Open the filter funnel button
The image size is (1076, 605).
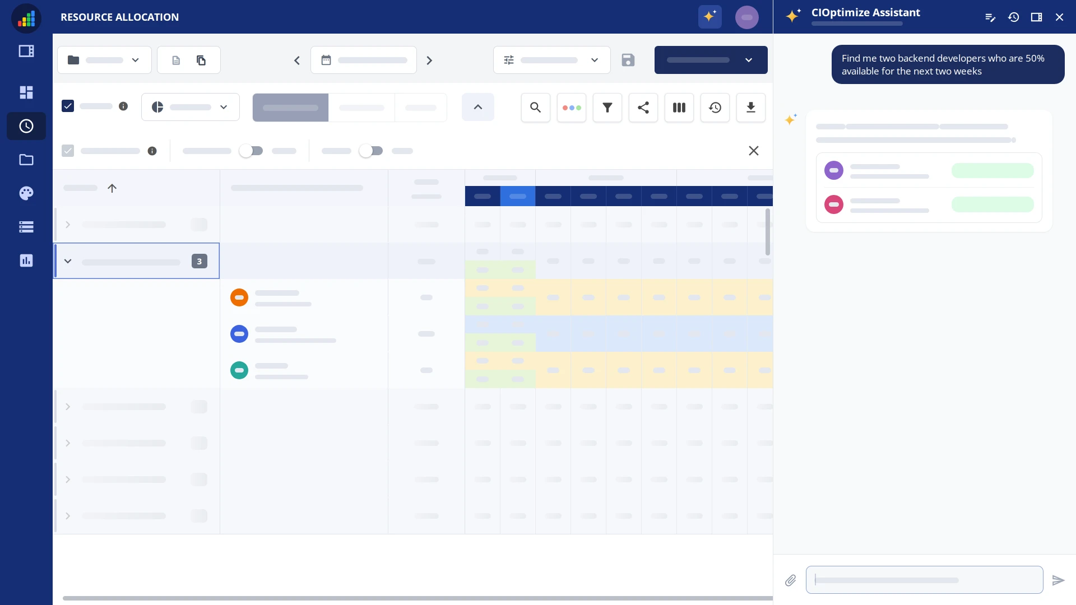[x=607, y=108]
